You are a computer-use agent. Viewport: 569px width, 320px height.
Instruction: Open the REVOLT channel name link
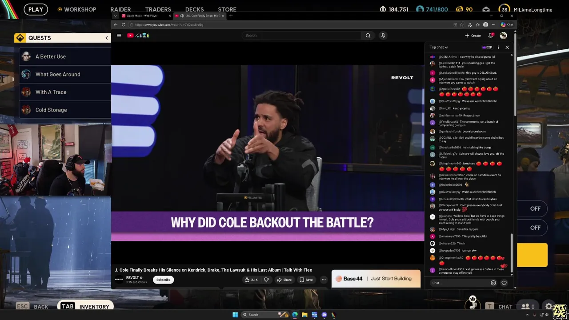pos(132,278)
